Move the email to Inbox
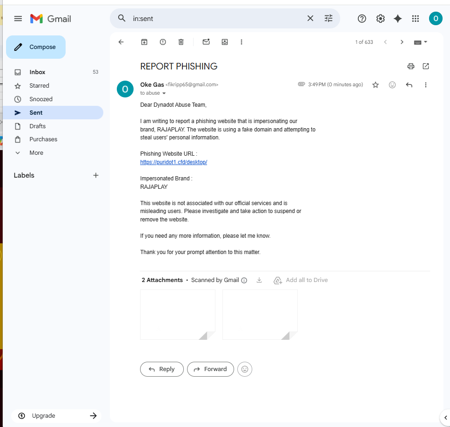 coord(225,42)
